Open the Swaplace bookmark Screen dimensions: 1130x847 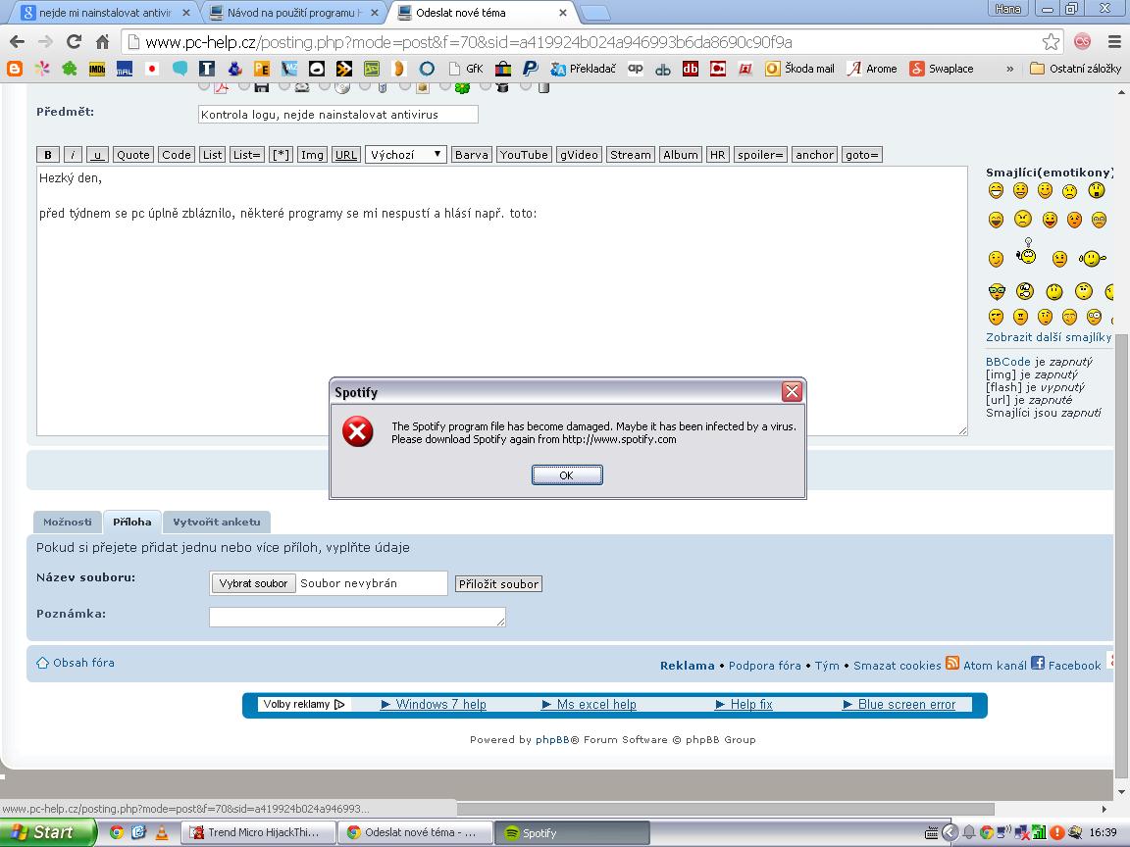[x=942, y=69]
